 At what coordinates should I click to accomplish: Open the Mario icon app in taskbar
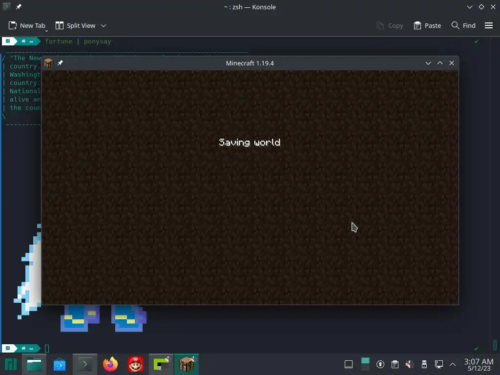tap(136, 364)
